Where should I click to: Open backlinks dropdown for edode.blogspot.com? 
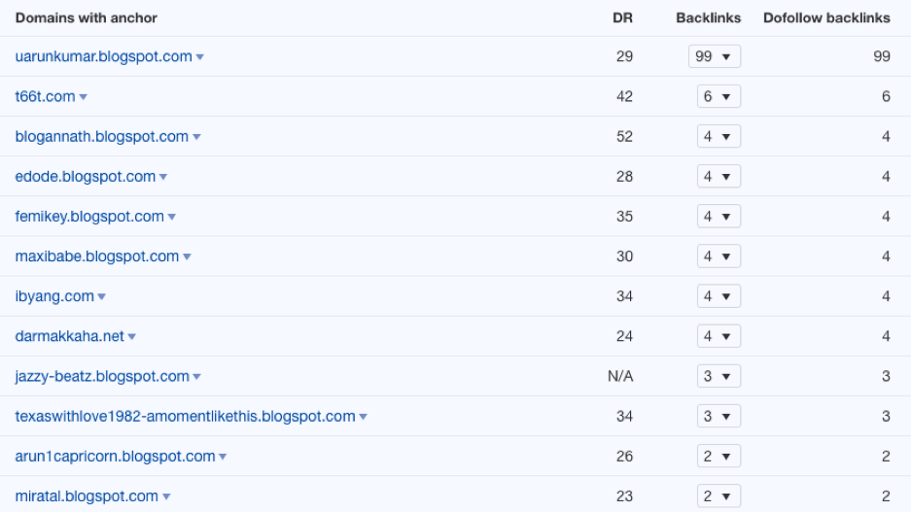pos(718,177)
